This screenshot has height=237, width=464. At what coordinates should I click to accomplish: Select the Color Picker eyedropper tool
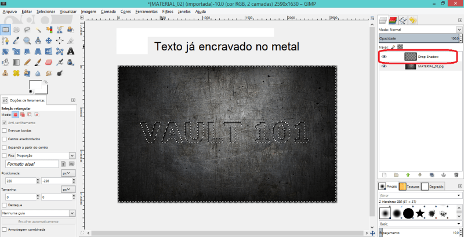tap(16, 41)
